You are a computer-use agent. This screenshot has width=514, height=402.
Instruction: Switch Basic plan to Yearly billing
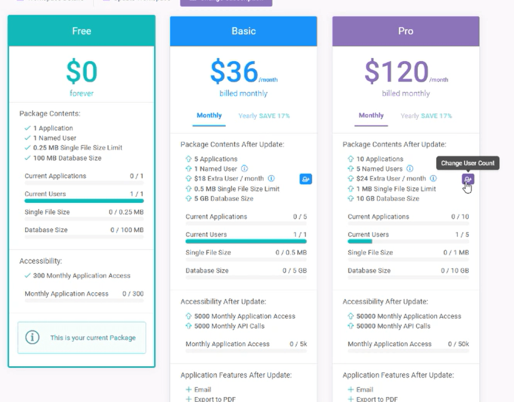(x=264, y=116)
